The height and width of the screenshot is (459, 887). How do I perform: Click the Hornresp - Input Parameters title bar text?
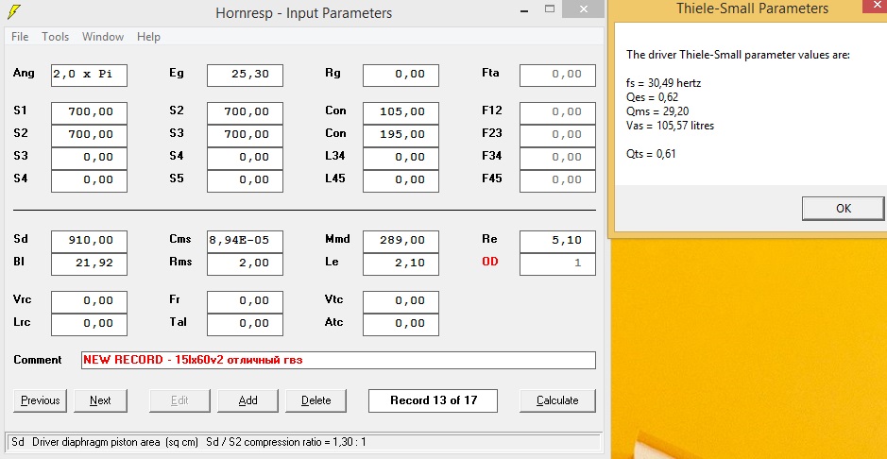point(303,13)
